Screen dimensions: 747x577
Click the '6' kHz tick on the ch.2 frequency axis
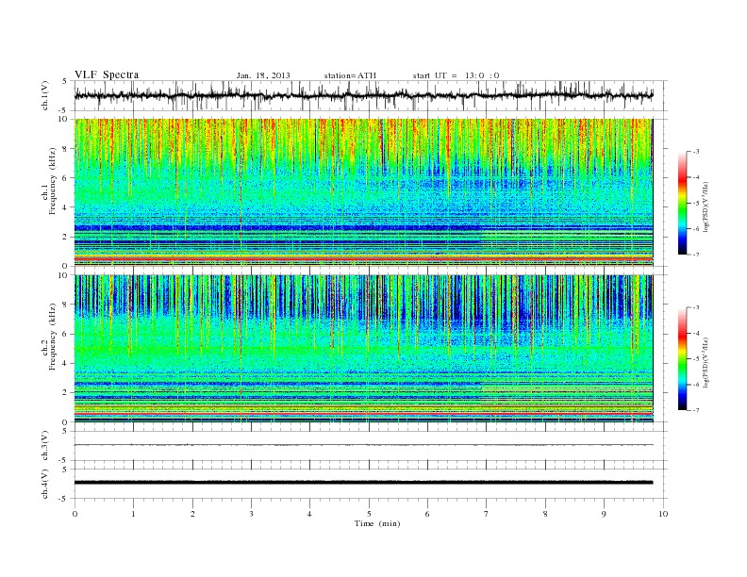coord(67,334)
